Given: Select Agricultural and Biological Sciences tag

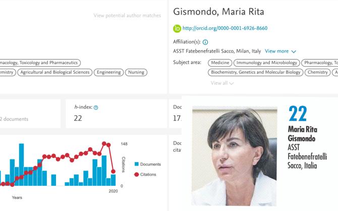Looking at the screenshot, I should [x=55, y=72].
